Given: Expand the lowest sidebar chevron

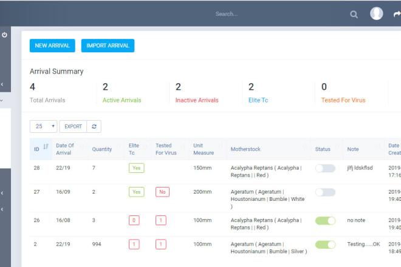Looking at the screenshot, I should (x=2, y=209).
